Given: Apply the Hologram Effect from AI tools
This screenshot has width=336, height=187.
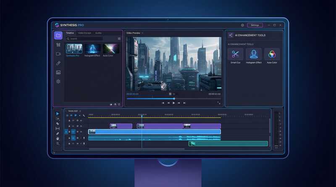Looking at the screenshot, I should point(253,54).
